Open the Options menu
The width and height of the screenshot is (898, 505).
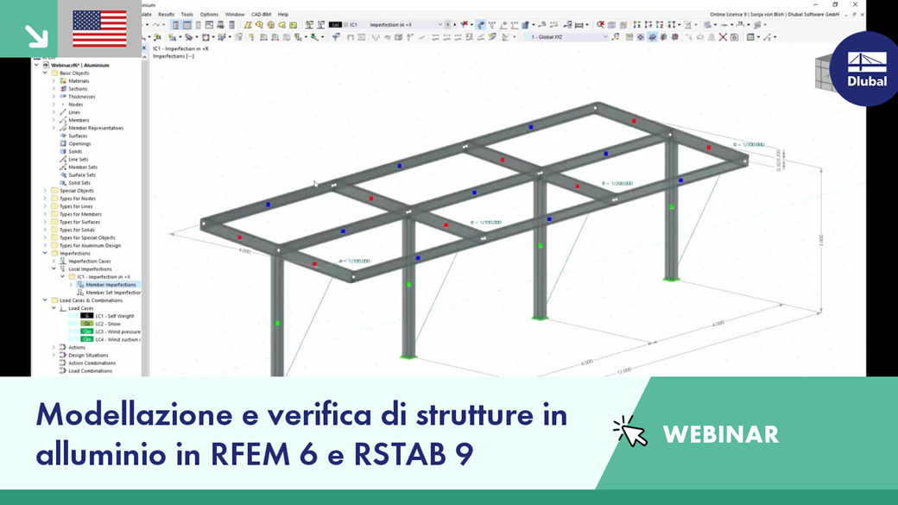click(207, 15)
